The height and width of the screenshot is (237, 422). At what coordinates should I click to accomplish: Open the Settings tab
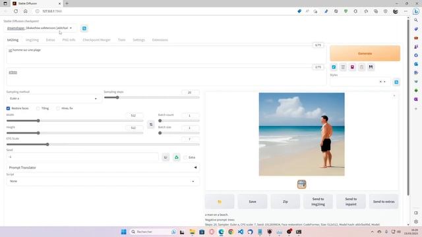pos(139,39)
